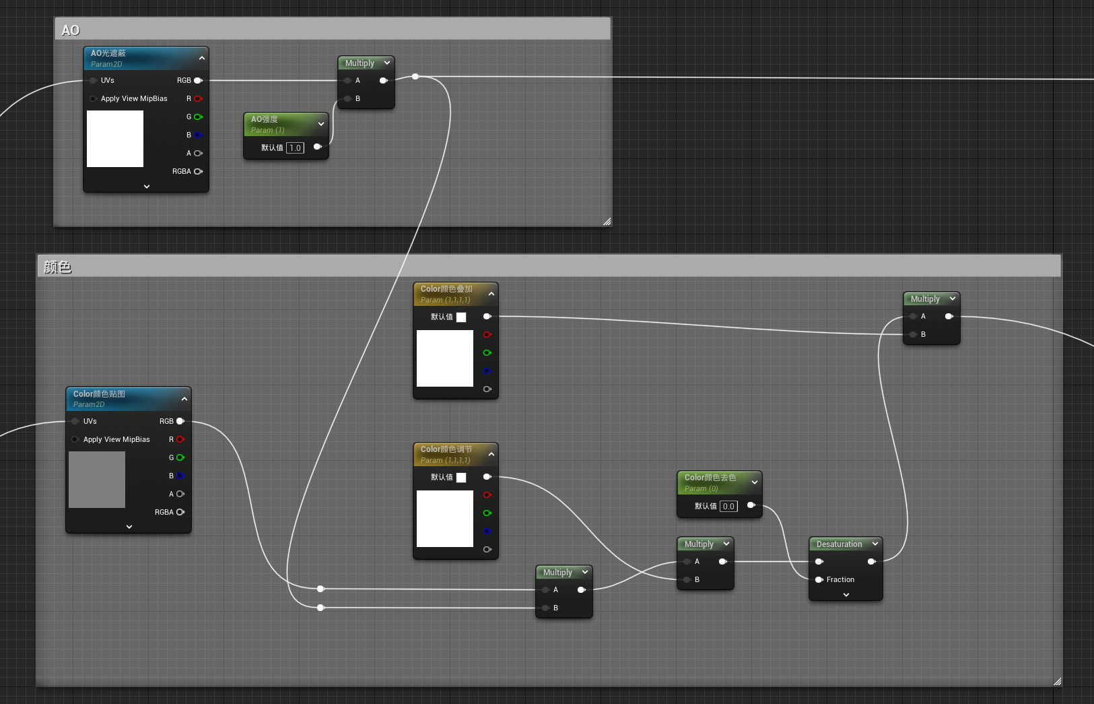Select the AO comment box title bar
1094x704 pixels.
point(333,29)
